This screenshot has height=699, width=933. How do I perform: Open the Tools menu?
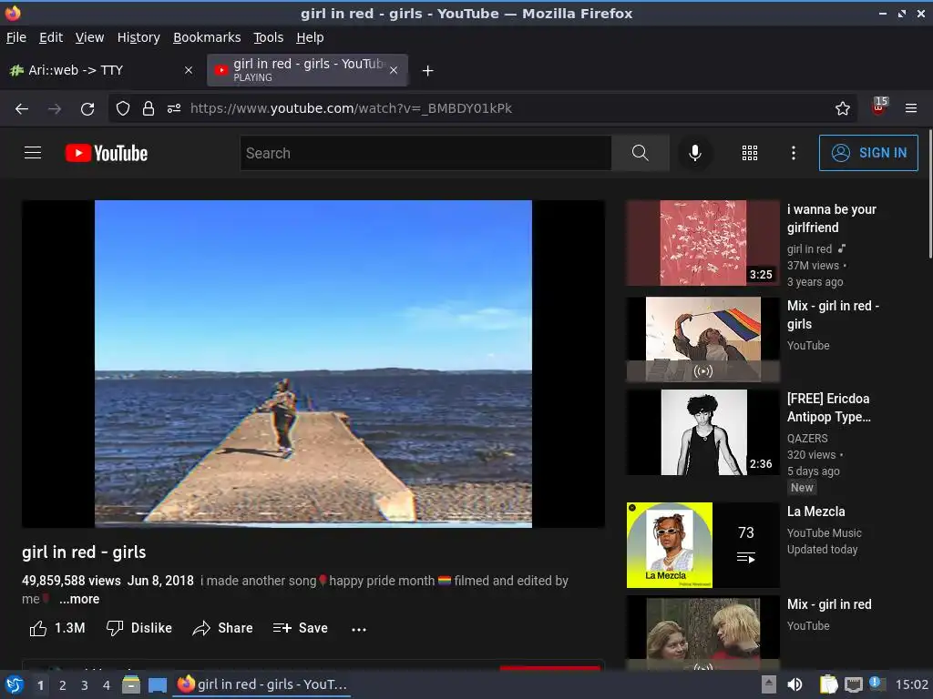(269, 37)
